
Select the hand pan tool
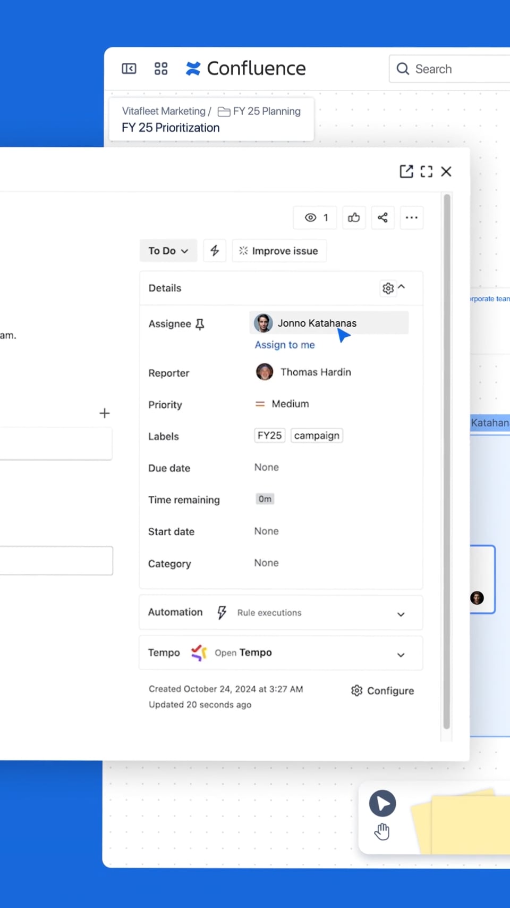382,831
